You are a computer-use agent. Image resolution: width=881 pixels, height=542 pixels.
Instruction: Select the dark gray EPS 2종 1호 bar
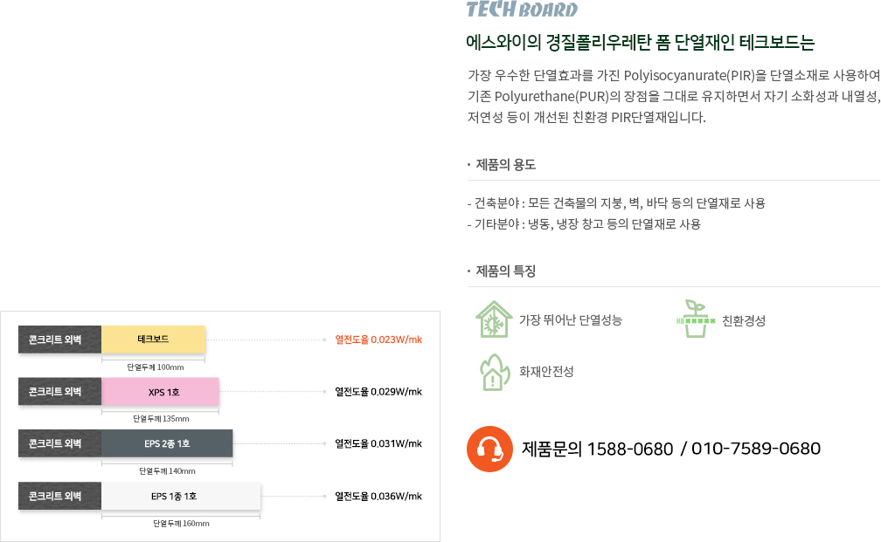[x=167, y=443]
